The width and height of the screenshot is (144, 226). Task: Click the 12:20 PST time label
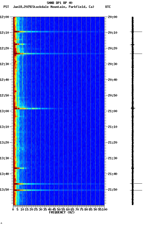[x=4, y=48]
